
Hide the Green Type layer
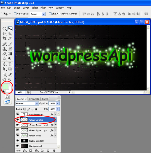pyautogui.click(x=17, y=135)
